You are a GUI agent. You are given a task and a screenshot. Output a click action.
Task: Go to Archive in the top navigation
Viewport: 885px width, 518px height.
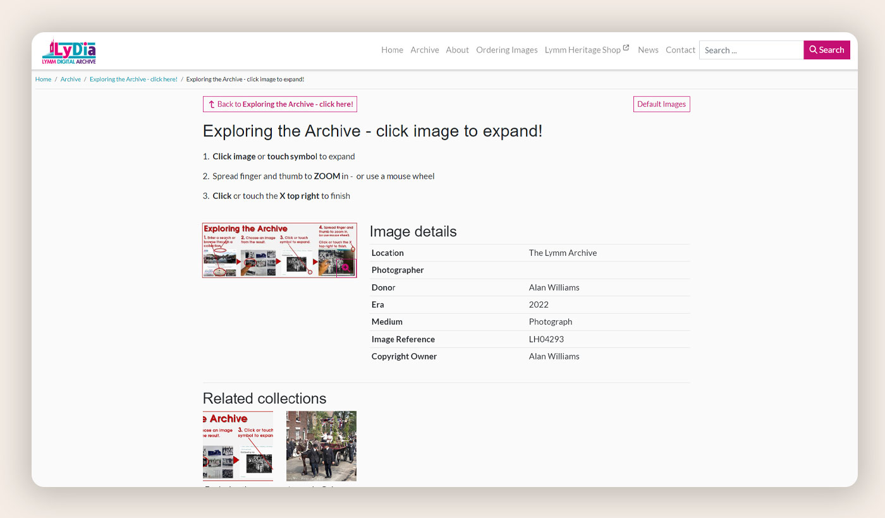click(424, 50)
